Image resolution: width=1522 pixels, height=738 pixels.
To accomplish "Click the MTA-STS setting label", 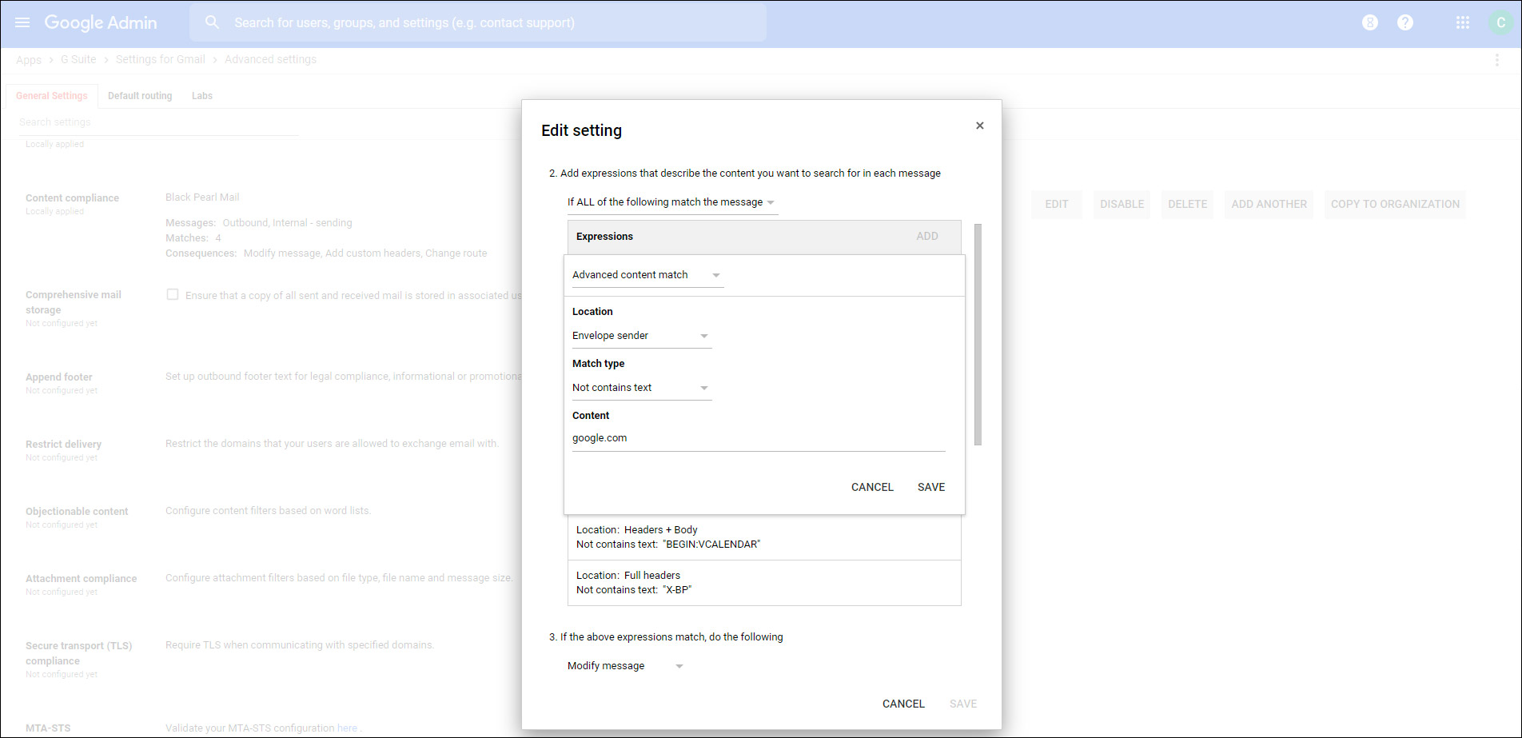I will pyautogui.click(x=48, y=728).
